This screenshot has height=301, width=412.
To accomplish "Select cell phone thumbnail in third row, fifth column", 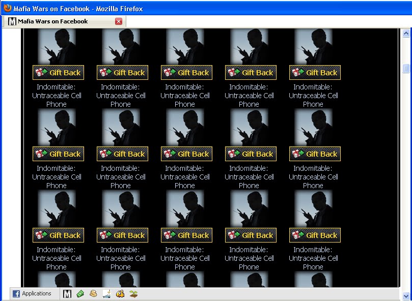I will 313,208.
